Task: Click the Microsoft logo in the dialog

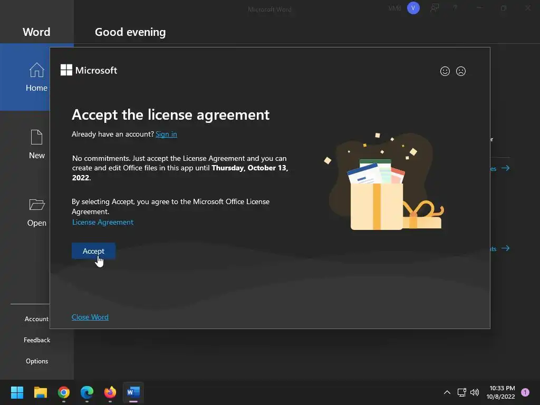Action: (89, 70)
